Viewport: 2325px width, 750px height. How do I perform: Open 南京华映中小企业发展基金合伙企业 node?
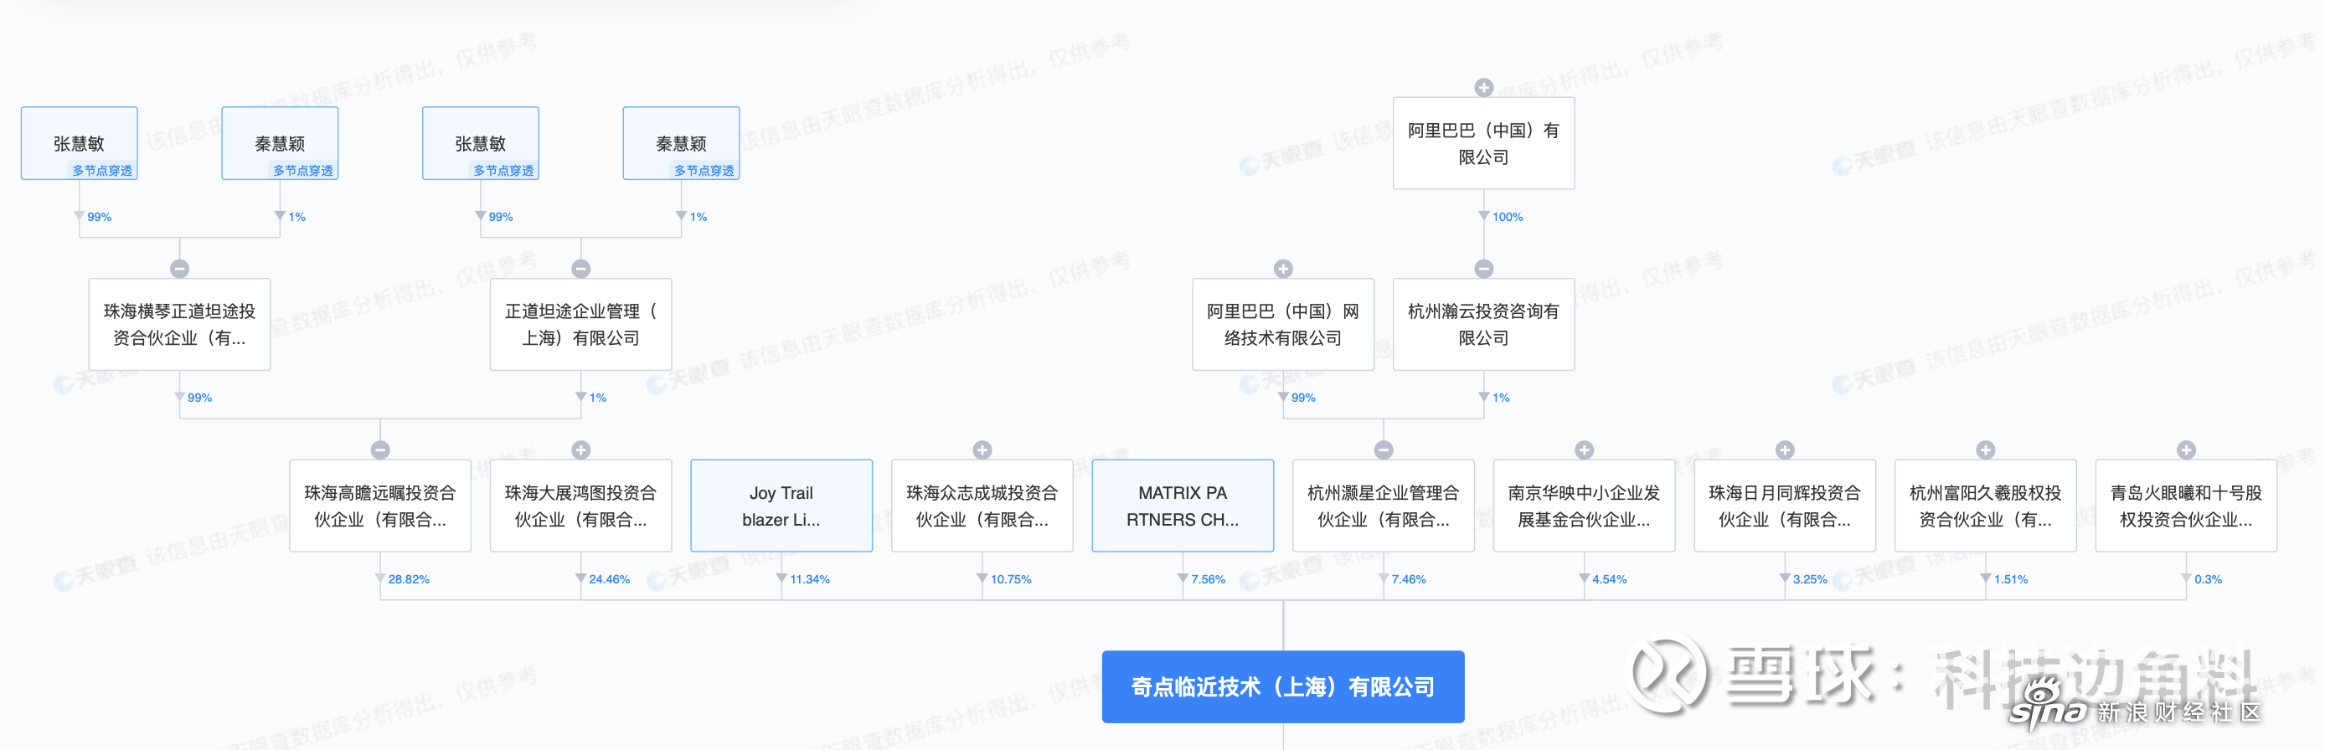click(x=1584, y=506)
